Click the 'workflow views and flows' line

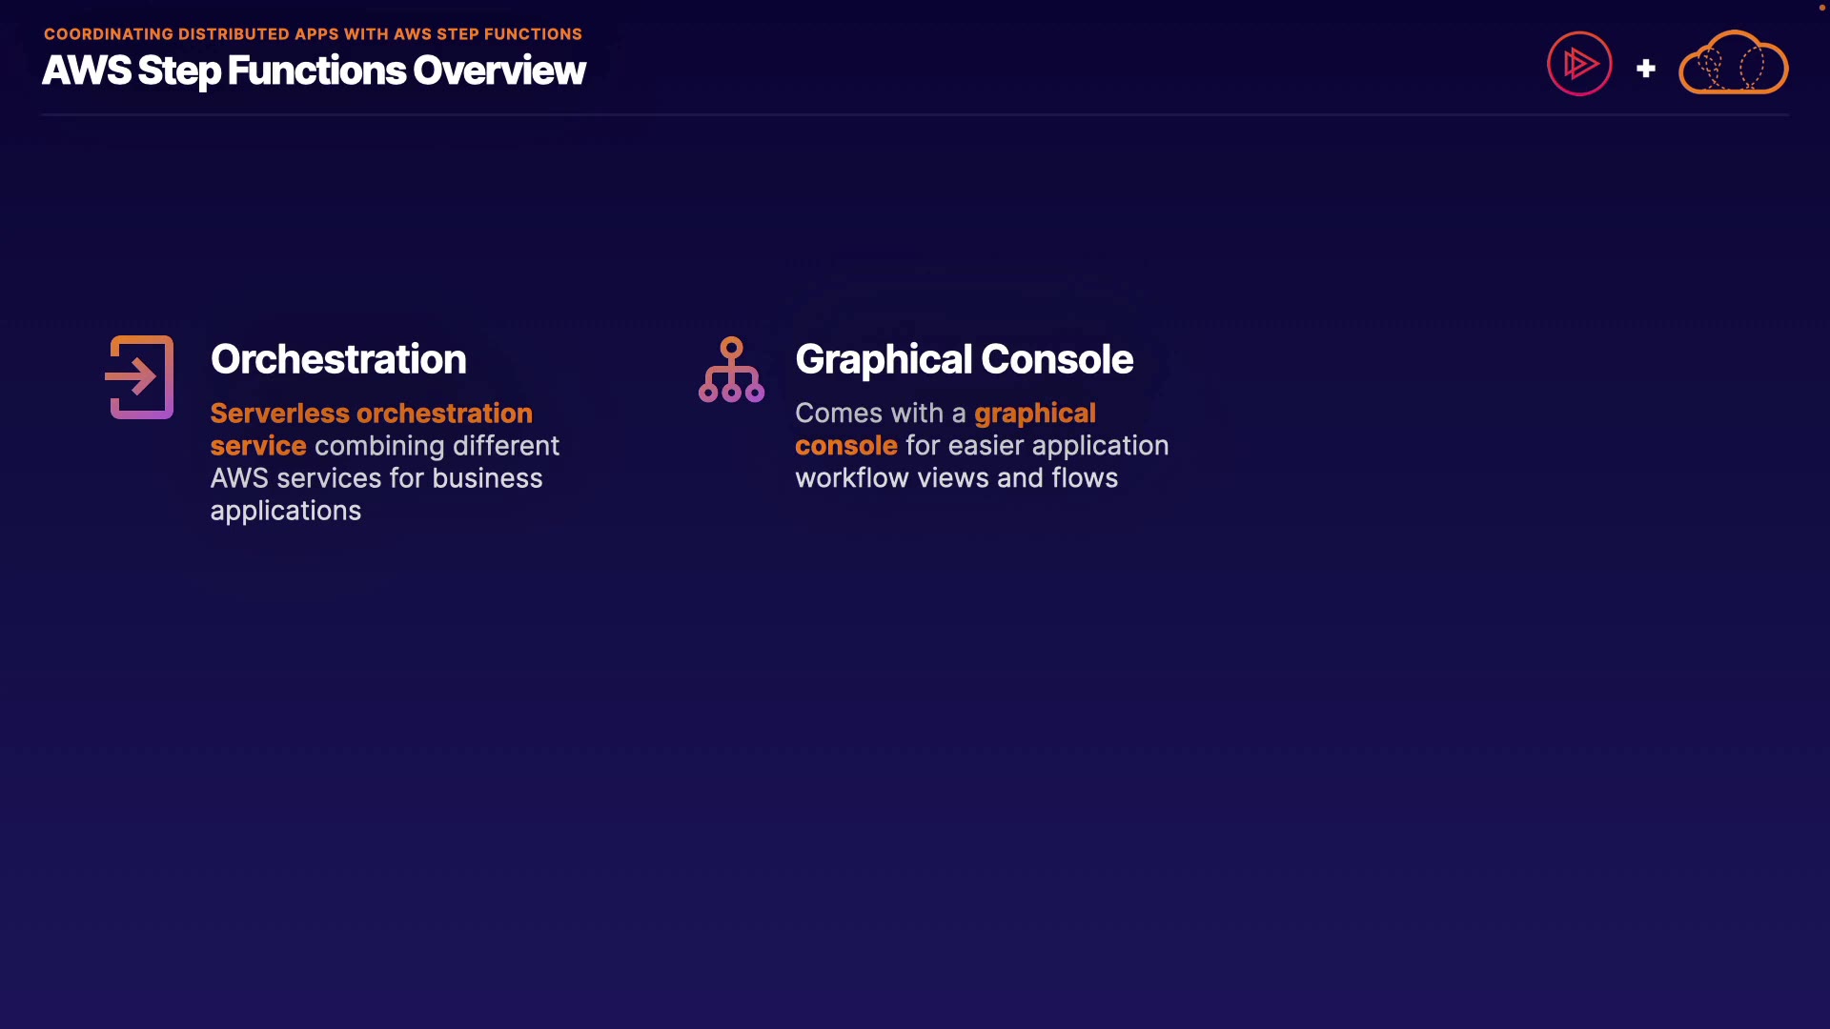(956, 478)
